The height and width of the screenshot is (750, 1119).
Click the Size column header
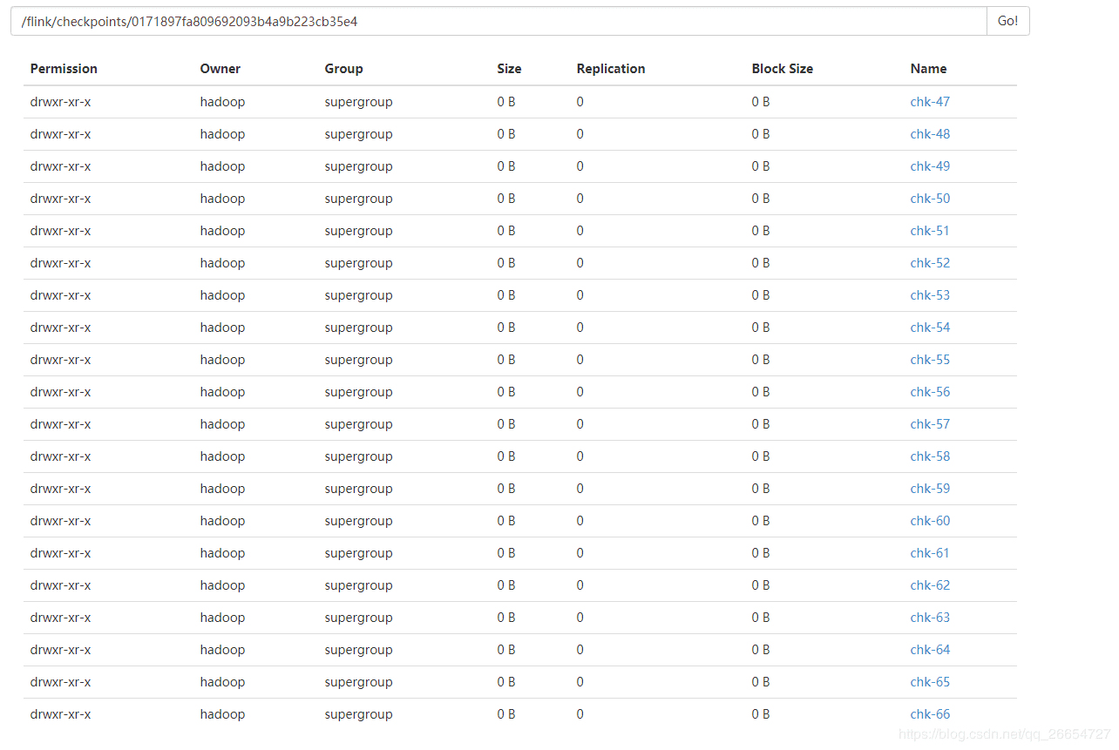click(510, 69)
